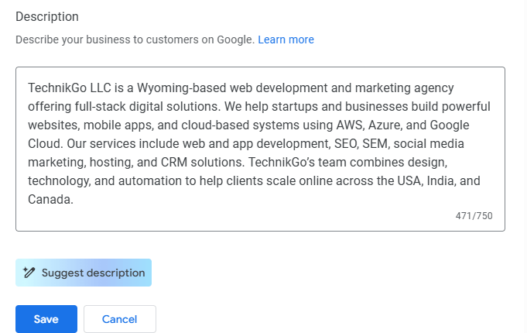Click the 471/750 character counter
527x333 pixels.
click(474, 216)
